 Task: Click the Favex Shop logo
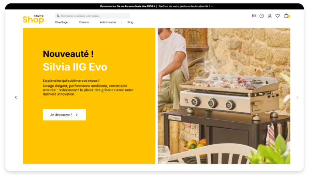click(33, 19)
